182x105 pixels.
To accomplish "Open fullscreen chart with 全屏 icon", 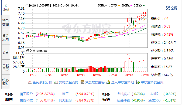I will pyautogui.click(x=168, y=8).
